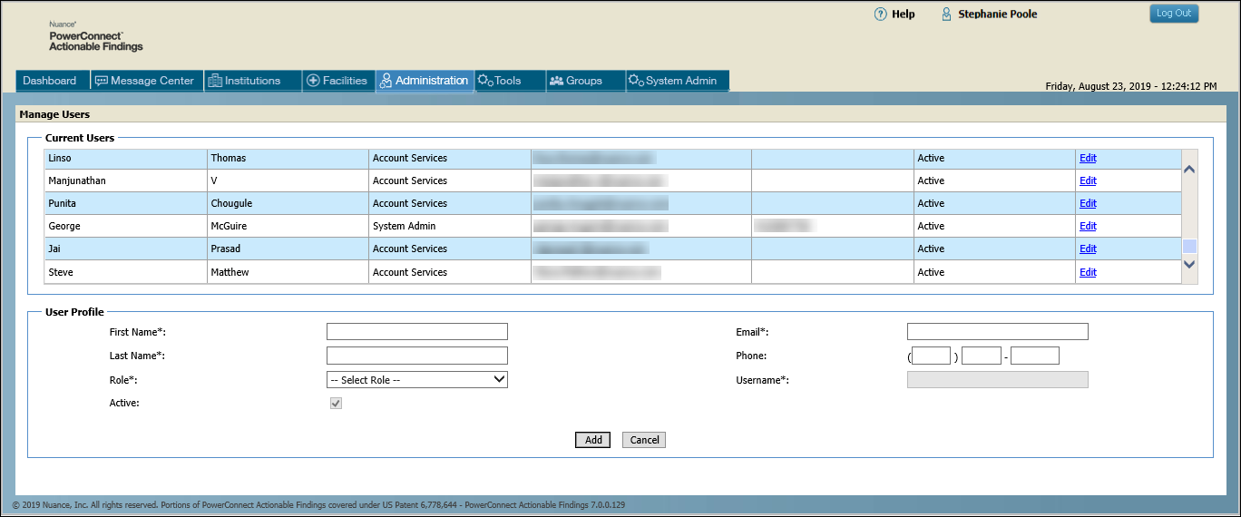Viewport: 1241px width, 517px height.
Task: Click the Institutions building icon
Action: [215, 81]
